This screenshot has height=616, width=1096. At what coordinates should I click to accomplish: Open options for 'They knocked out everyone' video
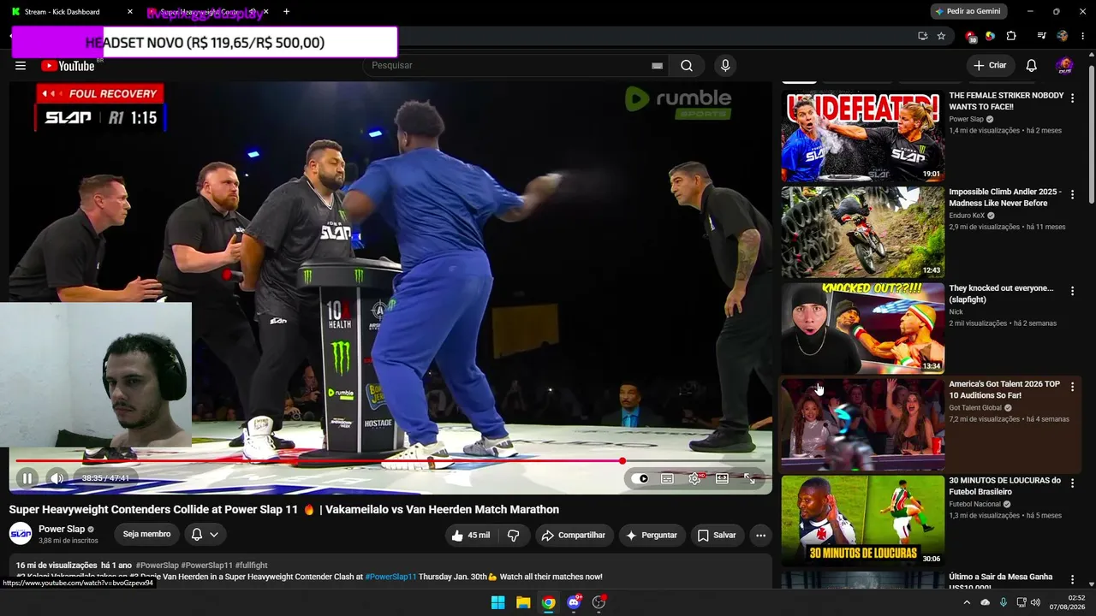(x=1072, y=292)
